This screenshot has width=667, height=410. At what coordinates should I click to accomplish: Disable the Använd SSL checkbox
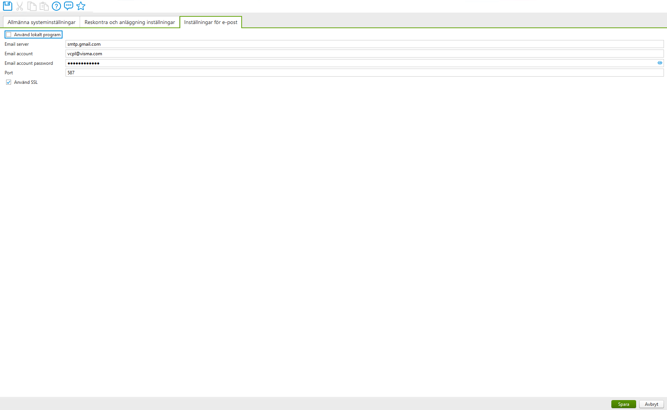click(8, 82)
